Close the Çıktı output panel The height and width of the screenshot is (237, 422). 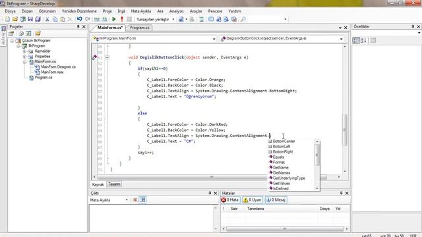tap(216, 193)
